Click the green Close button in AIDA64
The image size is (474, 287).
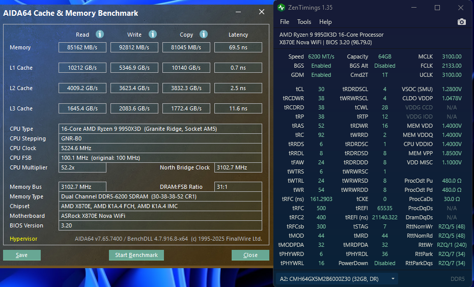click(250, 255)
